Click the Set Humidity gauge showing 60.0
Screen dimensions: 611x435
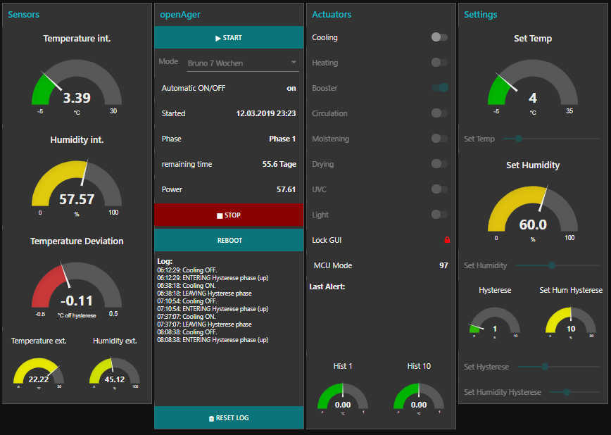(533, 213)
